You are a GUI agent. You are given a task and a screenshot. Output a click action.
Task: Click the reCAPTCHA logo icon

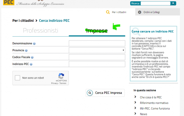point(61,76)
